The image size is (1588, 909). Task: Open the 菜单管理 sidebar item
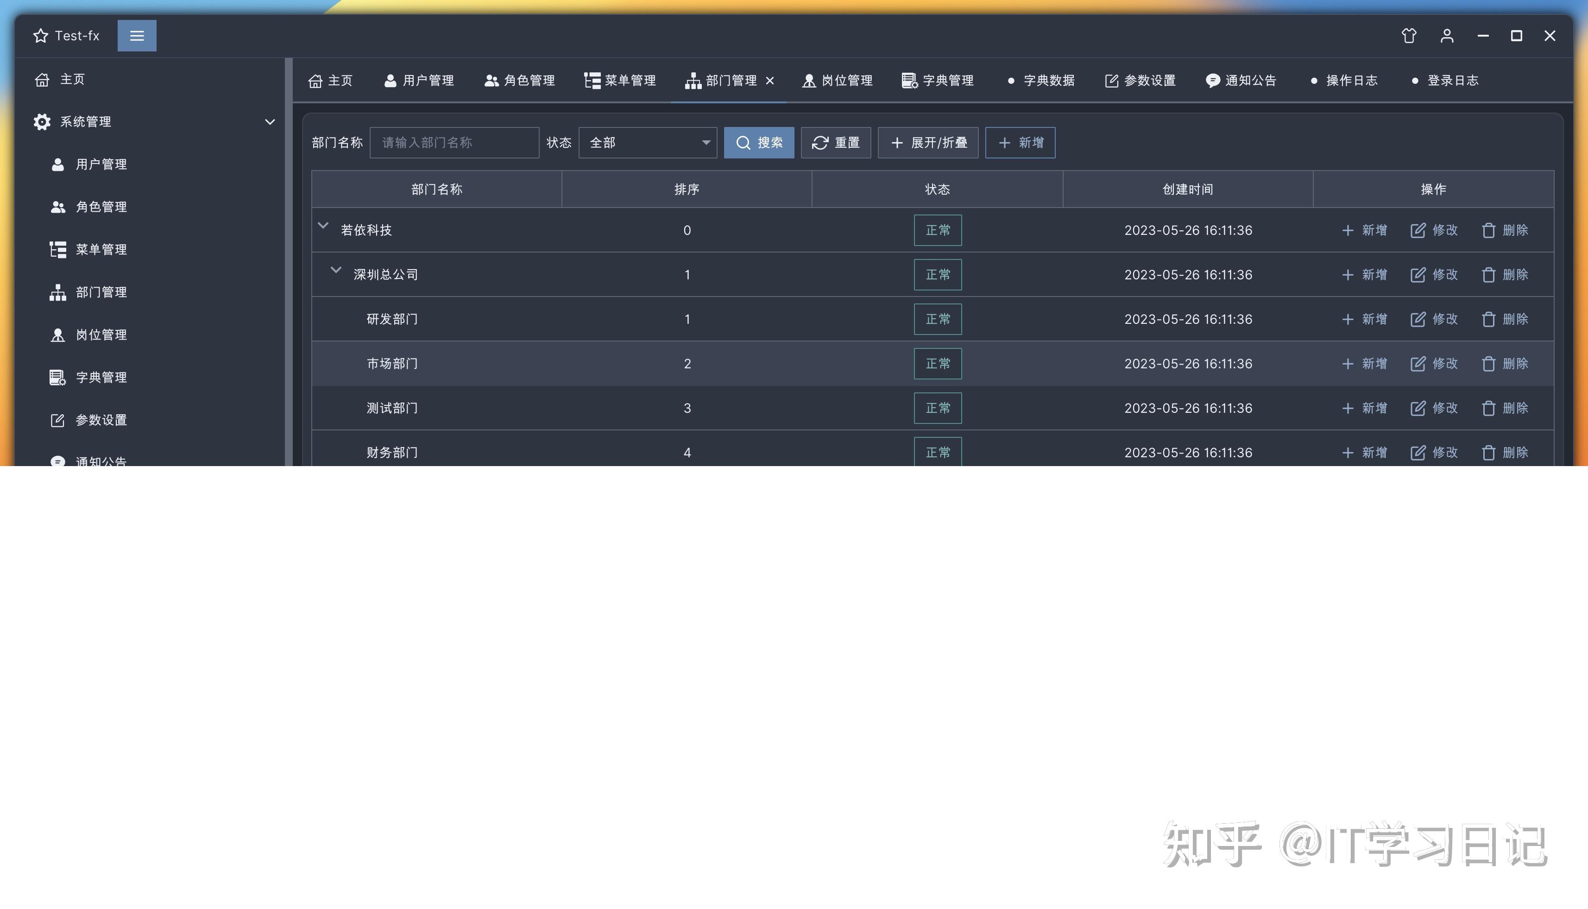[100, 249]
